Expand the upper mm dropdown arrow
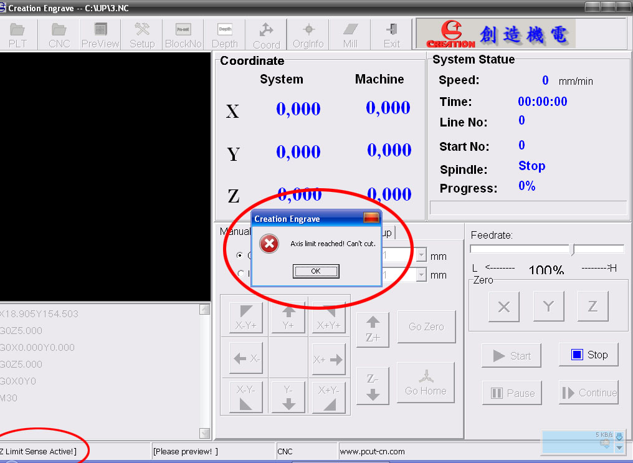 click(421, 255)
